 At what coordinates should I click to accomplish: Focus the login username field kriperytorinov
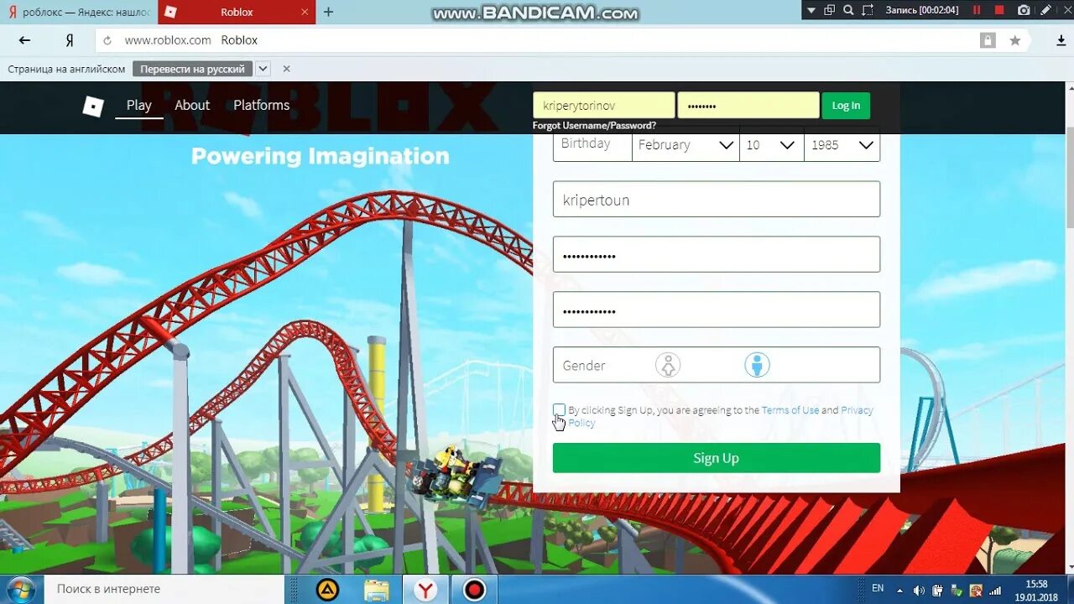tap(603, 106)
